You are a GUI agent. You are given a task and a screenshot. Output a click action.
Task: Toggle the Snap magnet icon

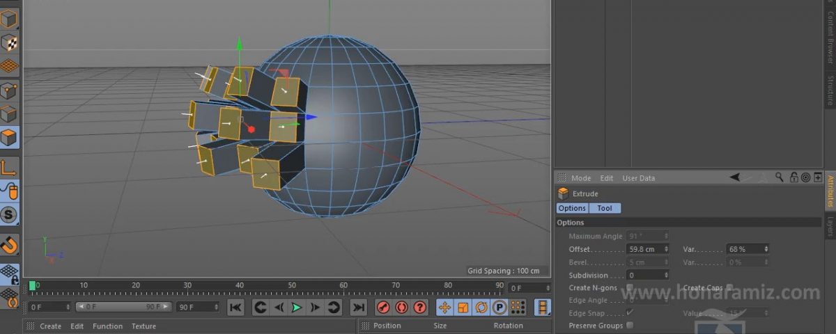[x=9, y=246]
